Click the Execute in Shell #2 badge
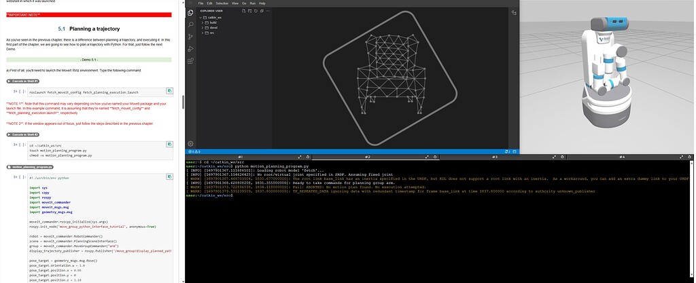 [x=23, y=134]
